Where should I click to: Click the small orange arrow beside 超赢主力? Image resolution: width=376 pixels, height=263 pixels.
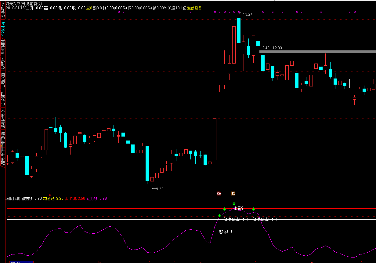click(x=1, y=146)
